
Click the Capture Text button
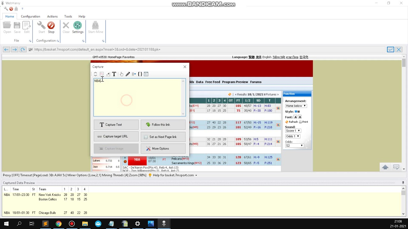coord(116,125)
